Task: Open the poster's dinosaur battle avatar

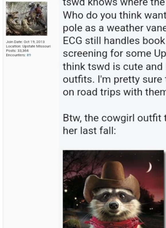Action: (27, 19)
